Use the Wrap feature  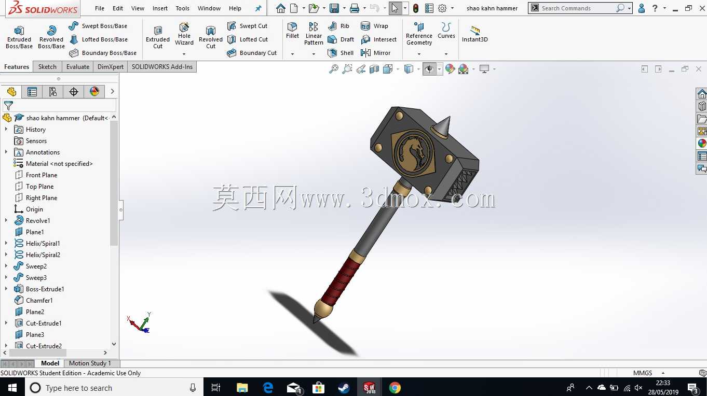pyautogui.click(x=374, y=26)
